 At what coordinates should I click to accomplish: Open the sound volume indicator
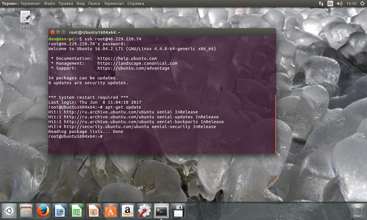339,4
